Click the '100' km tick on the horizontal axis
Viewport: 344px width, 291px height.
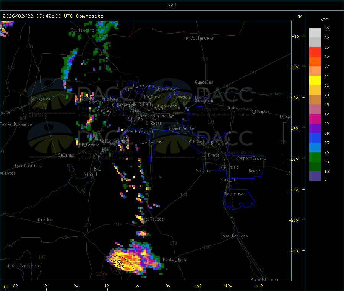click(x=198, y=286)
